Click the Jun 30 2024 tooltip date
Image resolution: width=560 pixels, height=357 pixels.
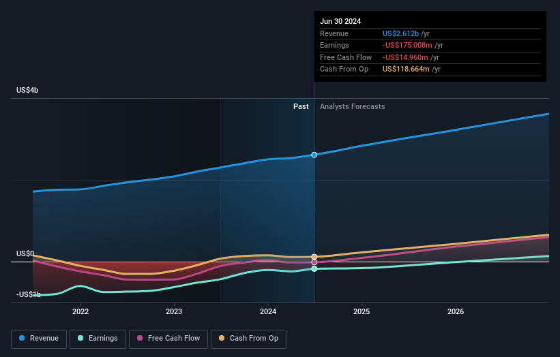pyautogui.click(x=340, y=21)
